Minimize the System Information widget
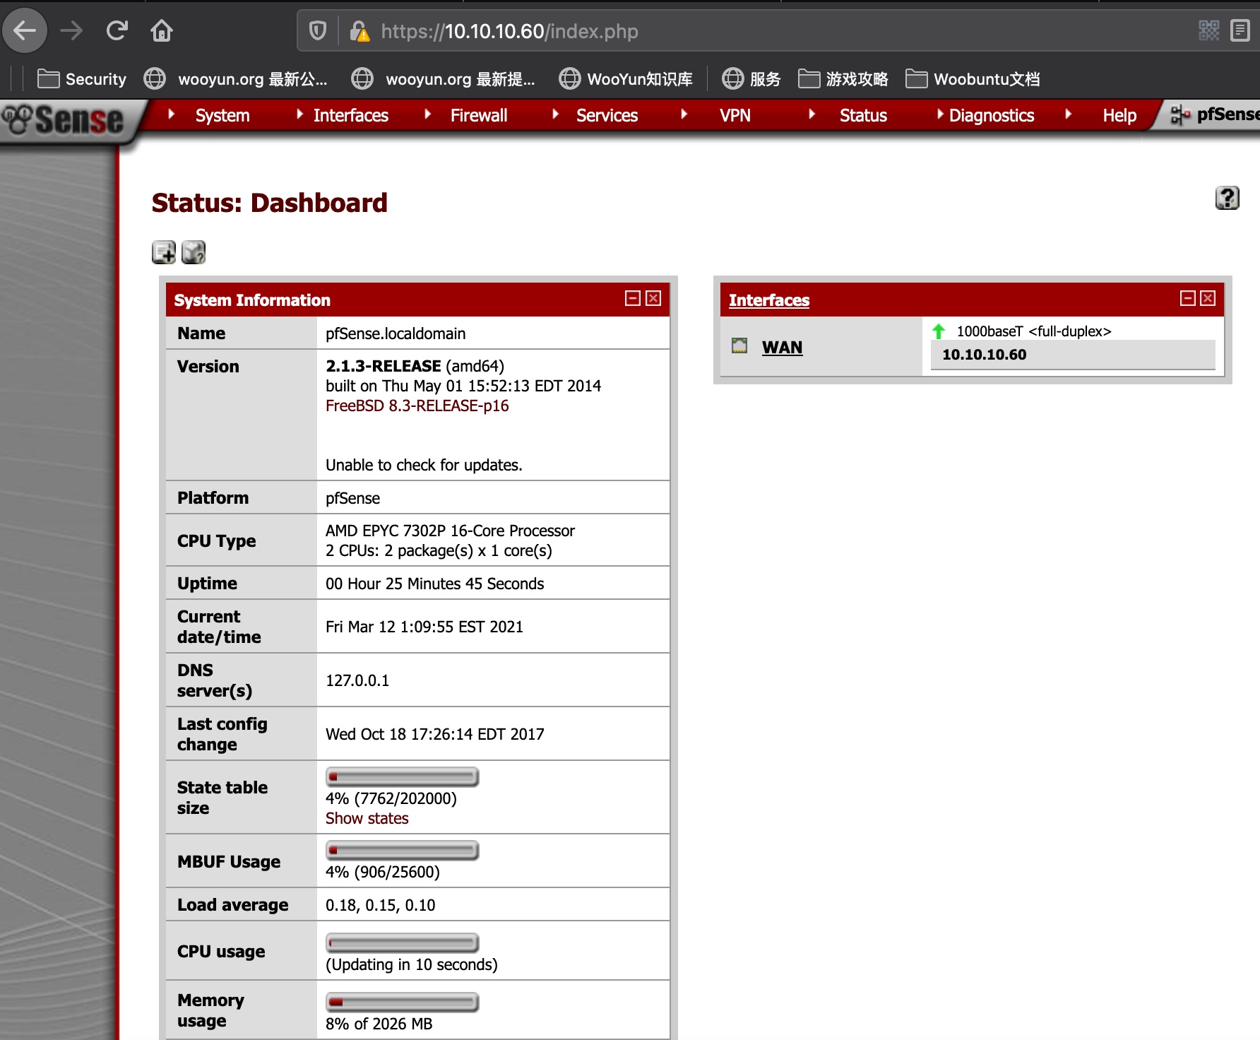 pos(633,298)
